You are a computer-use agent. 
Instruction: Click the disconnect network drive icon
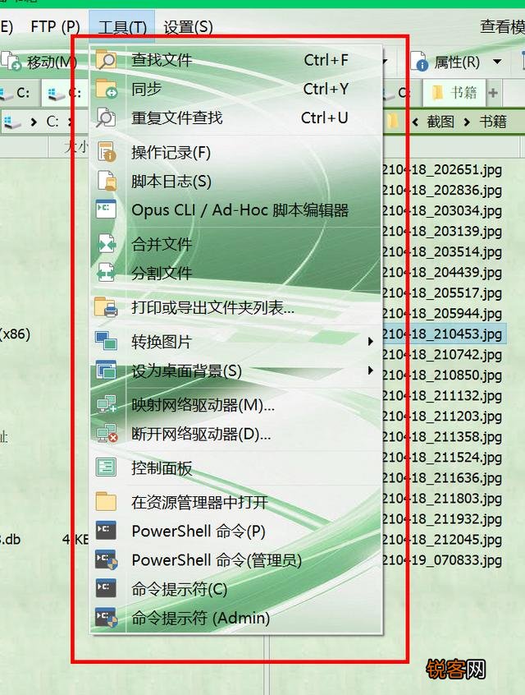click(x=107, y=434)
